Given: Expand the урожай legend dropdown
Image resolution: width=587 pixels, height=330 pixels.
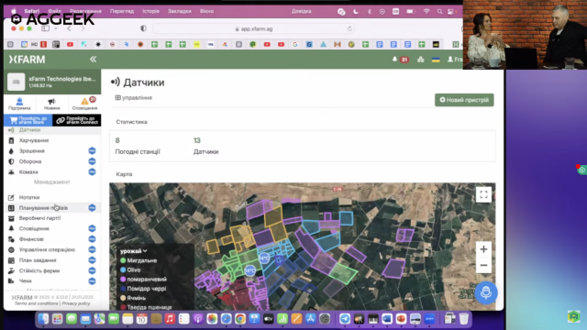Looking at the screenshot, I should 134,251.
